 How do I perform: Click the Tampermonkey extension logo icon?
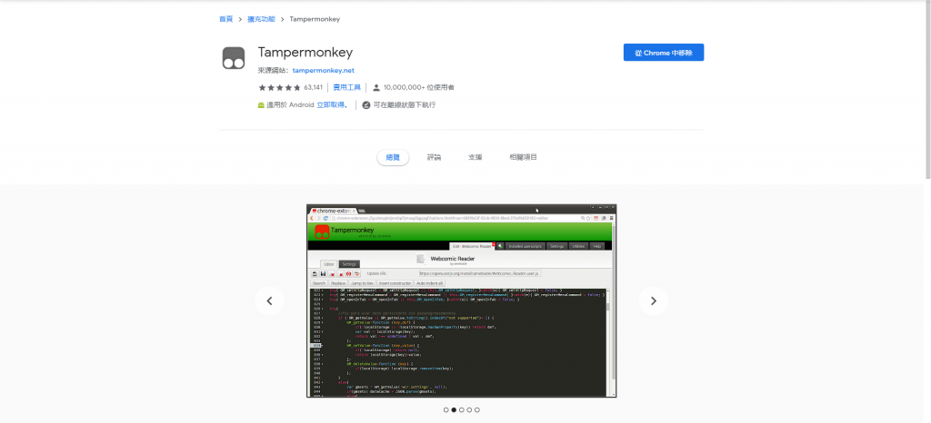tap(234, 58)
